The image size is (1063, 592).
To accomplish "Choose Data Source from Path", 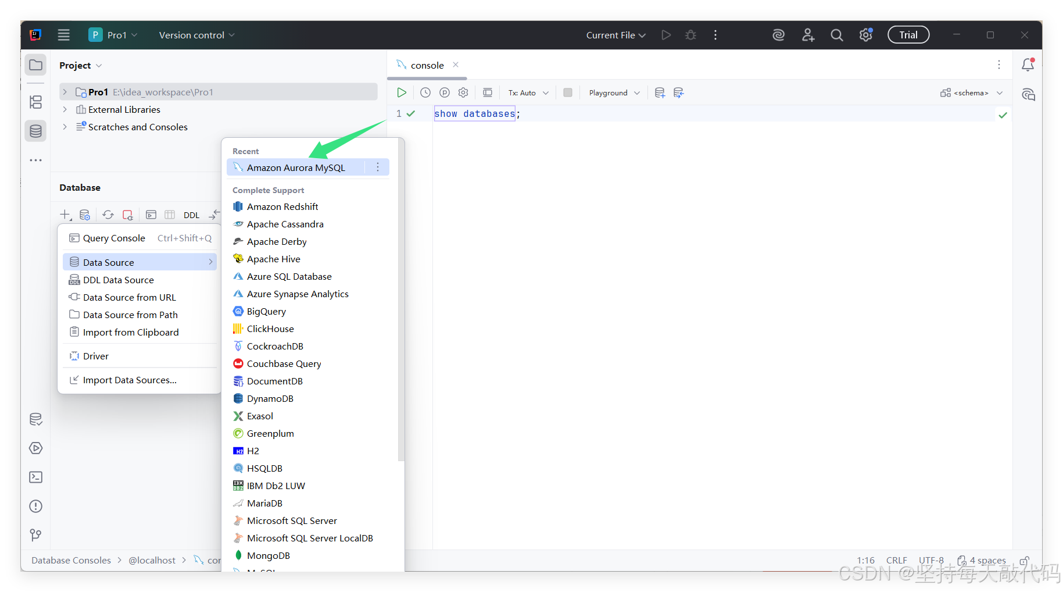I will coord(139,315).
